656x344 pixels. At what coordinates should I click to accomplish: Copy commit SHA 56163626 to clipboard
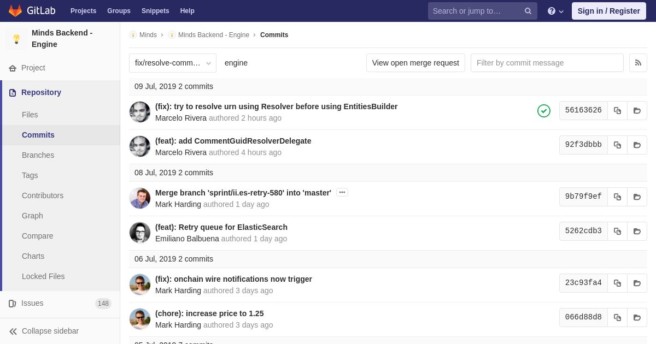click(x=617, y=110)
